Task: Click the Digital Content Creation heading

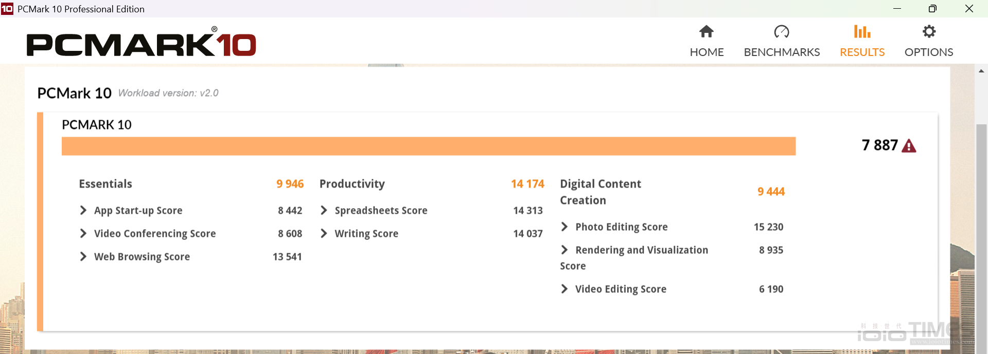Action: [x=601, y=192]
